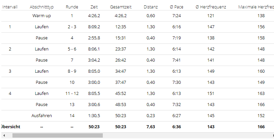Click the Maximale Herzfrequenz column header

pyautogui.click(x=256, y=7)
